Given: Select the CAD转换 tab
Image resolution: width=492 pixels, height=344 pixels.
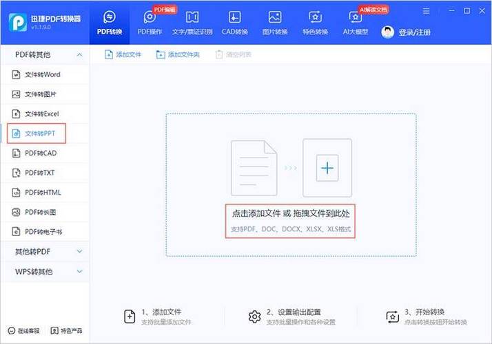Looking at the screenshot, I should tap(235, 23).
